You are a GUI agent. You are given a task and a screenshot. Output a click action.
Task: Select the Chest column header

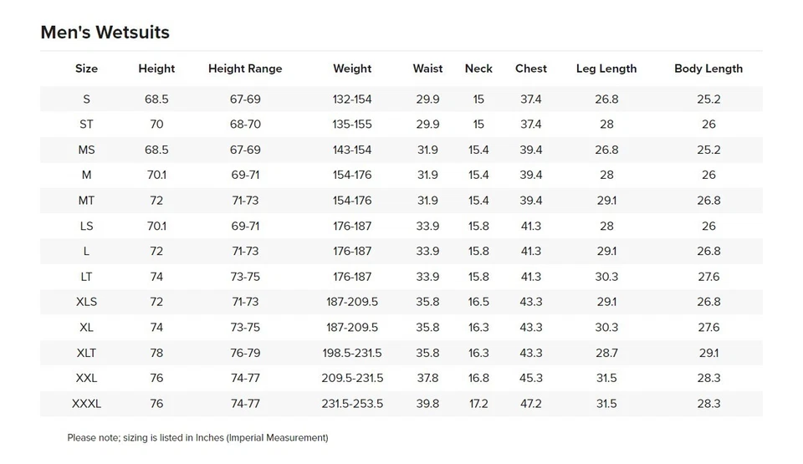(531, 69)
